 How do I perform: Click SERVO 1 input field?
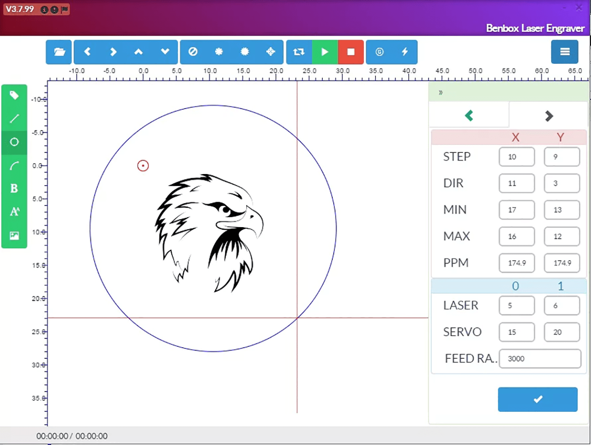[x=562, y=332]
